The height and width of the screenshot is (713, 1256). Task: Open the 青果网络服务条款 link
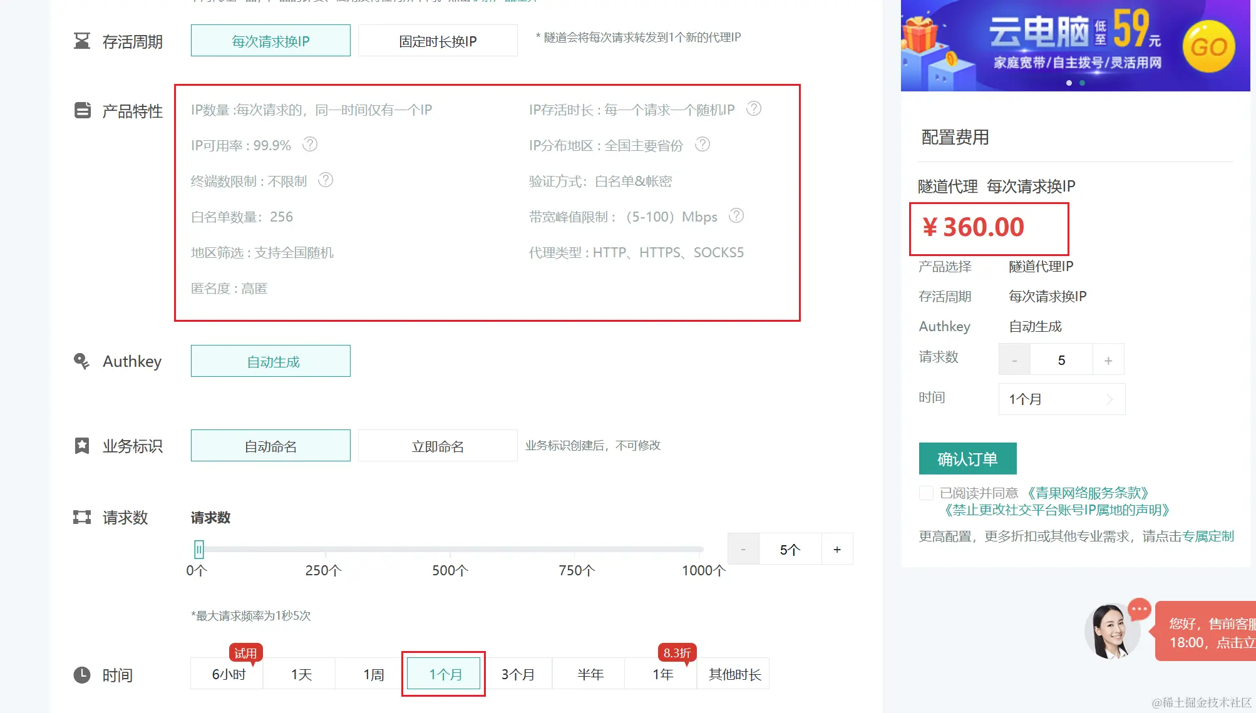pyautogui.click(x=1088, y=493)
